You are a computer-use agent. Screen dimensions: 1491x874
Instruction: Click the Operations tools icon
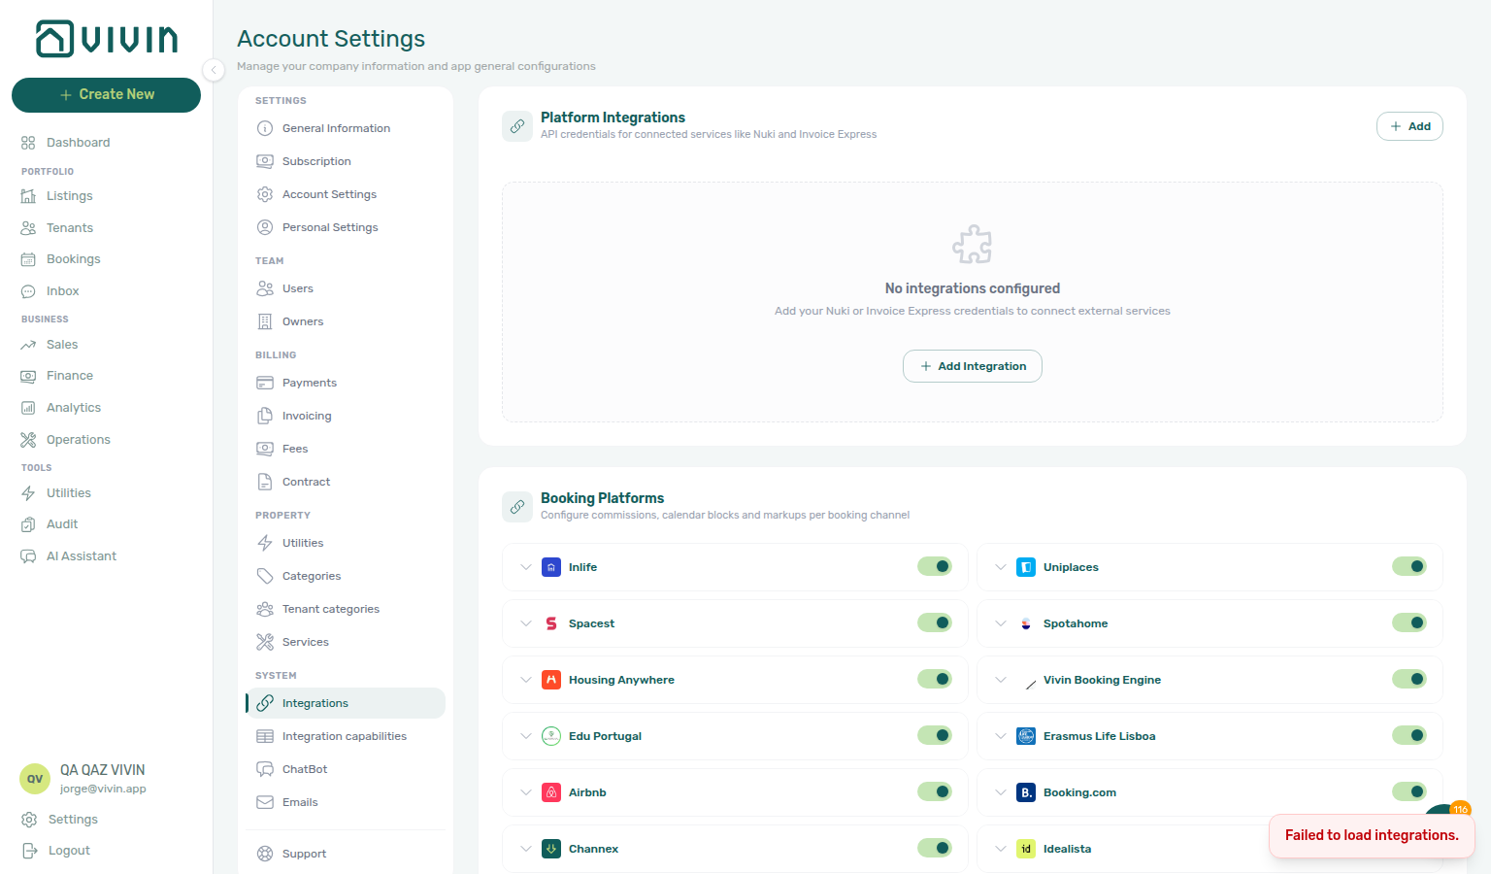(x=28, y=440)
